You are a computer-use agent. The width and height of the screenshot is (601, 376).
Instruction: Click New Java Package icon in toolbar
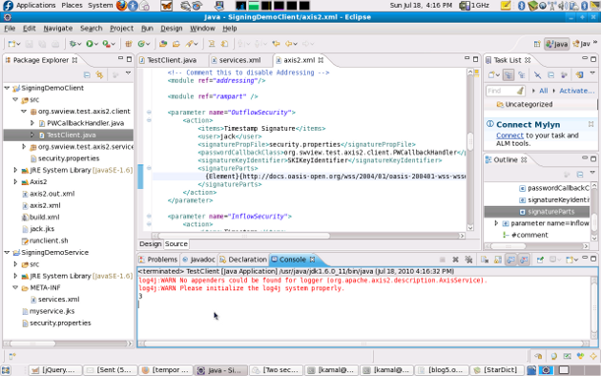click(129, 44)
